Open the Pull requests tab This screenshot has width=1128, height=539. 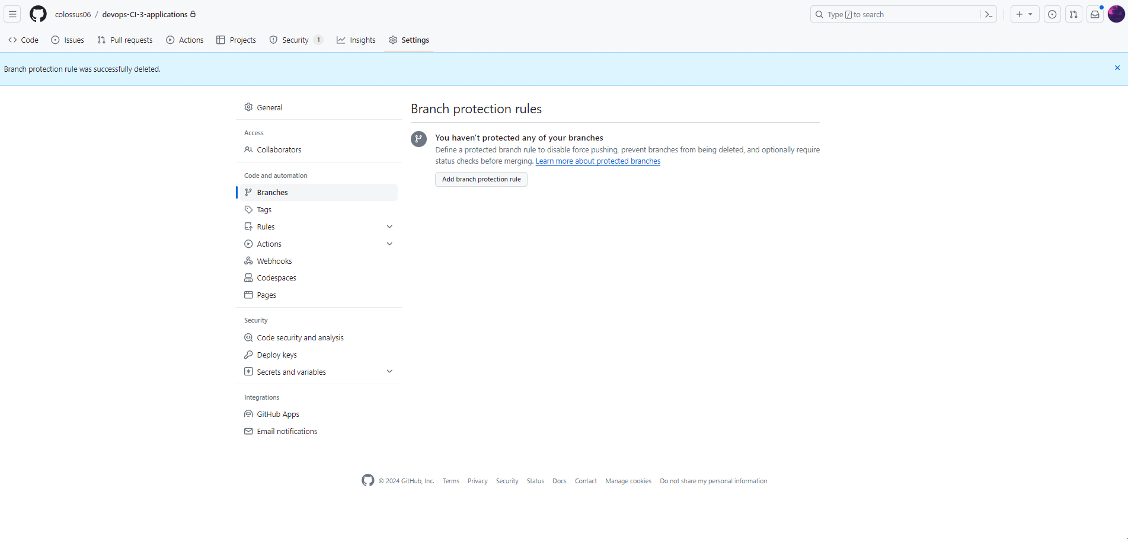[125, 40]
